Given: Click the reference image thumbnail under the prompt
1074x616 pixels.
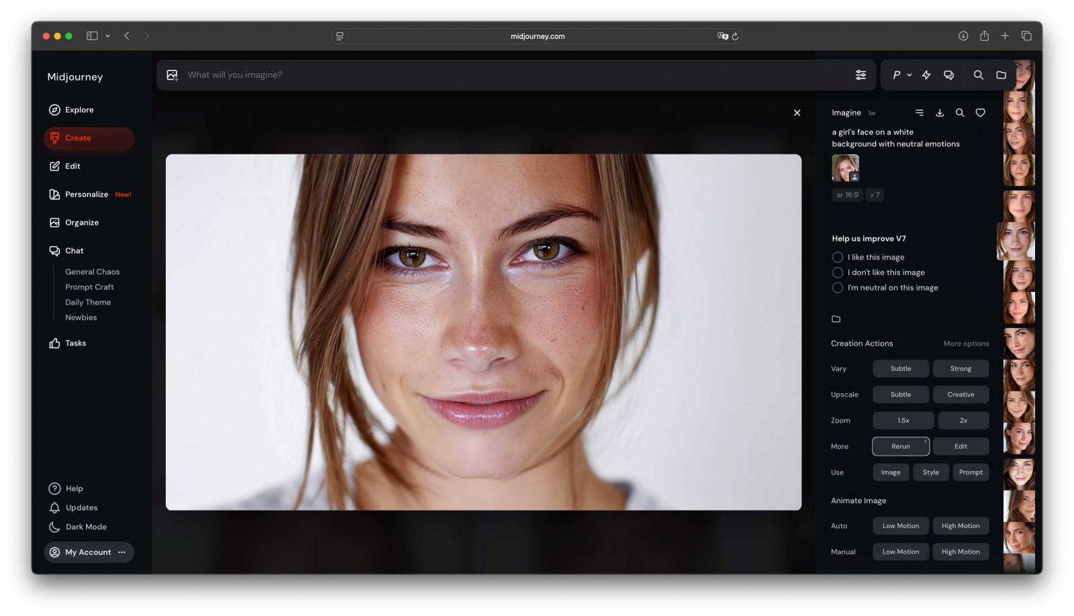Looking at the screenshot, I should coord(845,168).
